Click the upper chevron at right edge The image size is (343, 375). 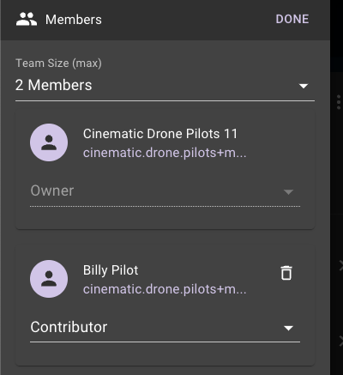point(340,266)
